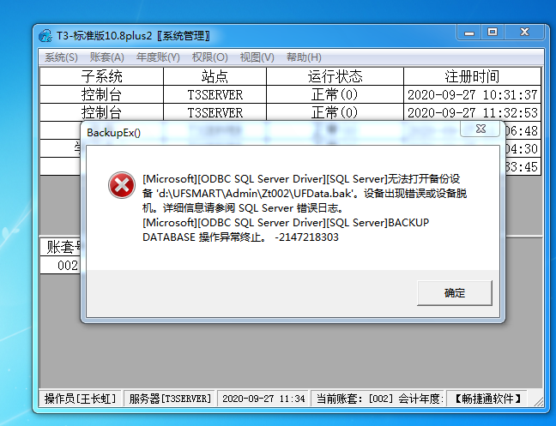Click the 【畅捷通软件】 status bar entry
The image size is (556, 426).
[x=487, y=399]
